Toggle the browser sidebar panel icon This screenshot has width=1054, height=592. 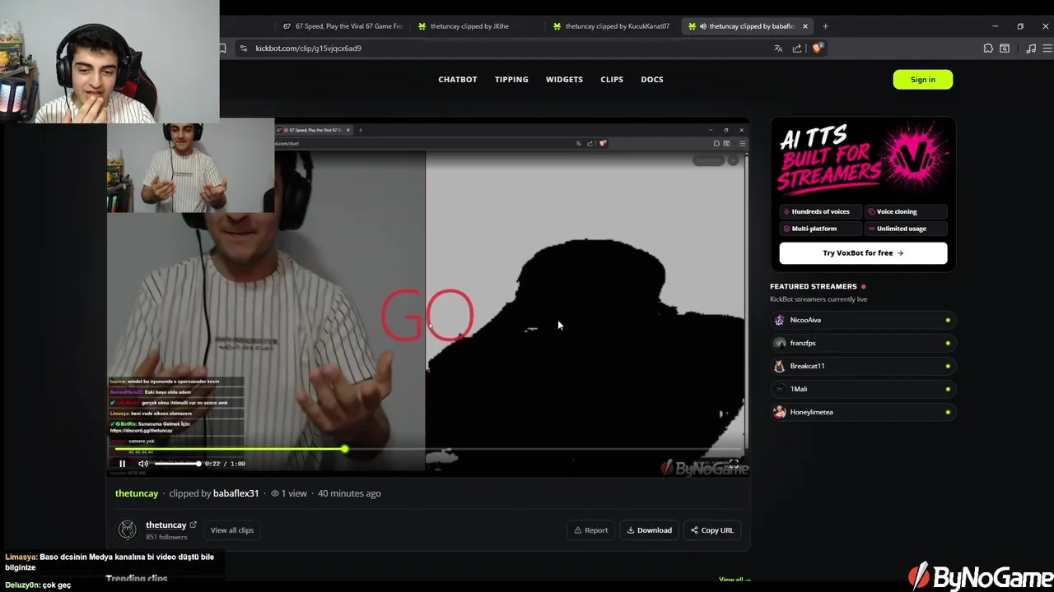point(1005,49)
